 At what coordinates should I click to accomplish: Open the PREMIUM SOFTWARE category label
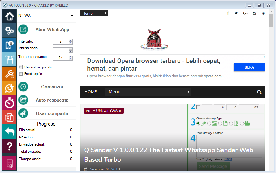[104, 111]
